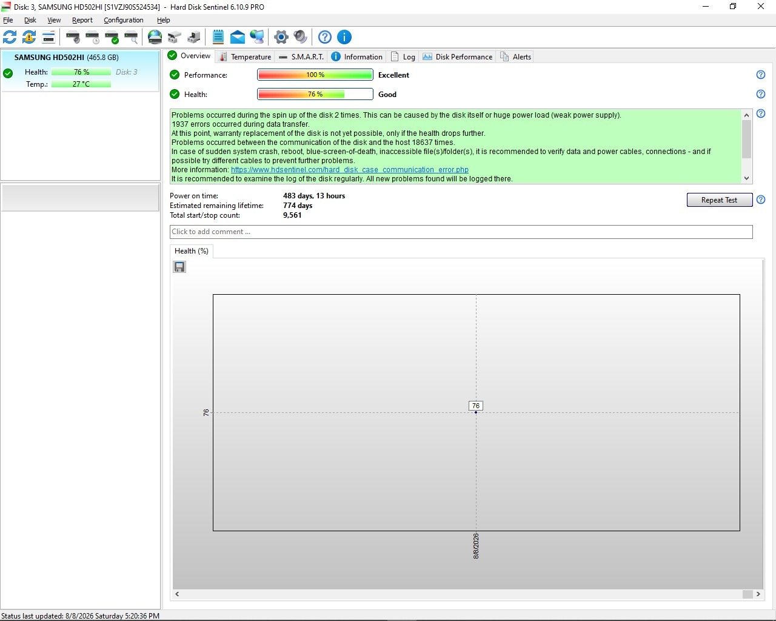776x621 pixels.
Task: Click the gray networked drives toolbar icon
Action: tap(175, 37)
